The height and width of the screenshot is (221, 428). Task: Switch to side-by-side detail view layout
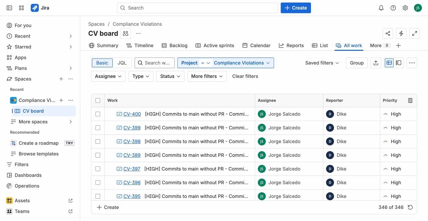(x=399, y=63)
